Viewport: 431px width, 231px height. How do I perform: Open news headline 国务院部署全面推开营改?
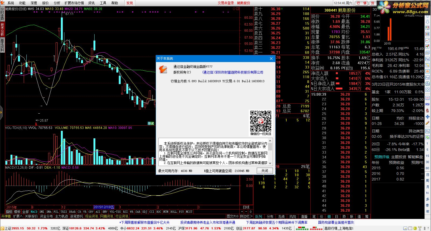pos(336,222)
